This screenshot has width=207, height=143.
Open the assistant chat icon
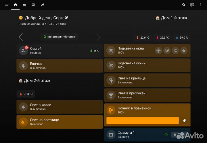click(192, 5)
